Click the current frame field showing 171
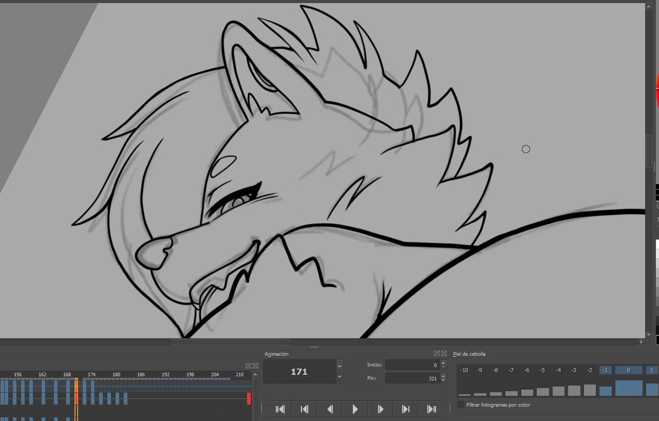The width and height of the screenshot is (659, 421). [299, 372]
